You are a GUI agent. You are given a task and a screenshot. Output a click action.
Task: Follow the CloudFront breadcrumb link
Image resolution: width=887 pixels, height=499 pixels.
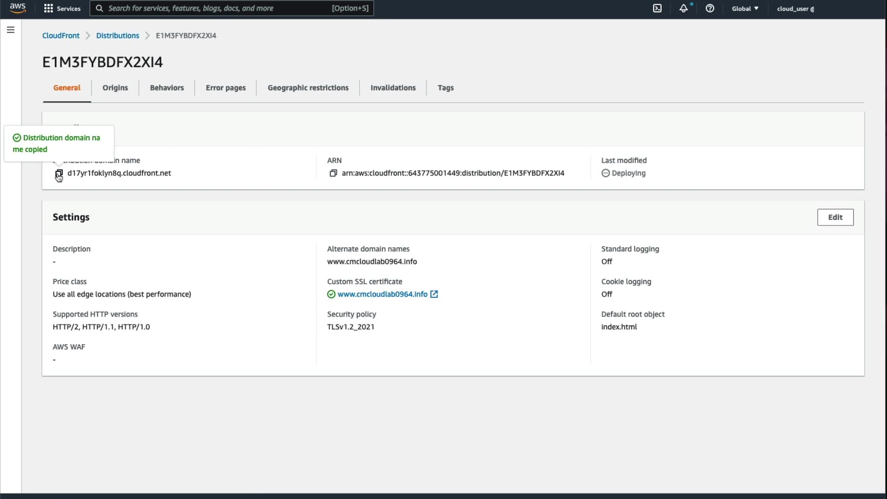61,36
